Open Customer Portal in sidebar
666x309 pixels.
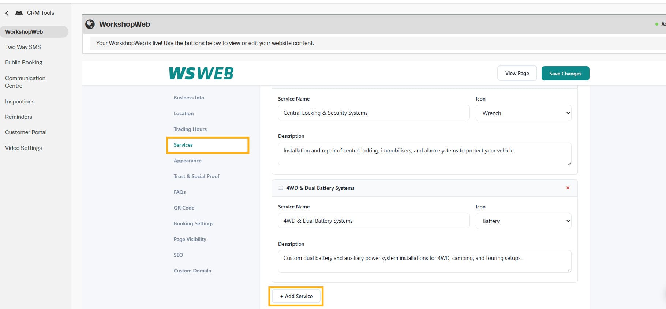(x=26, y=132)
